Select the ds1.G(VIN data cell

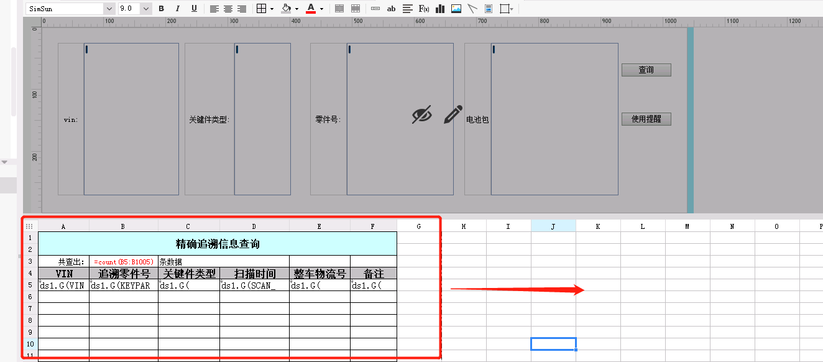coord(63,285)
